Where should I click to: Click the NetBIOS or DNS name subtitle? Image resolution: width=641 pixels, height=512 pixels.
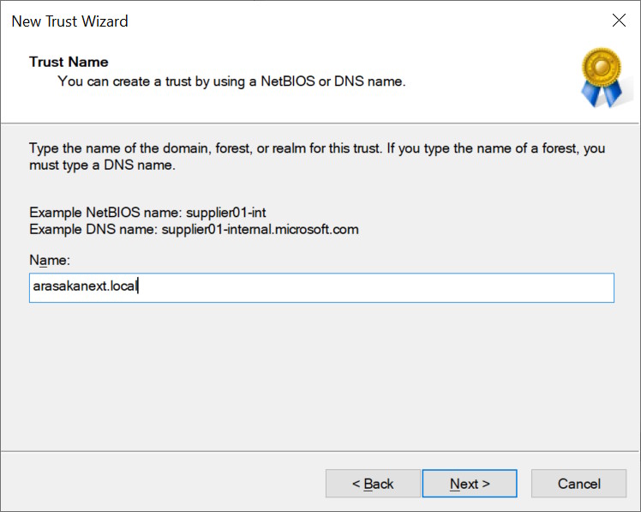tap(231, 81)
